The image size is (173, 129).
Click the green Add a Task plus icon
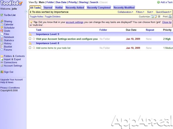(x=158, y=2)
